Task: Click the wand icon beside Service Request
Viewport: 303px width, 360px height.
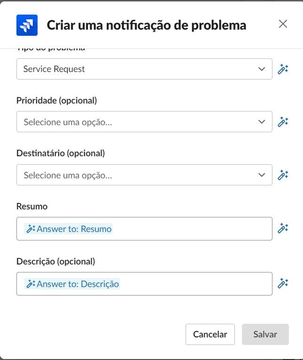Action: click(x=282, y=69)
